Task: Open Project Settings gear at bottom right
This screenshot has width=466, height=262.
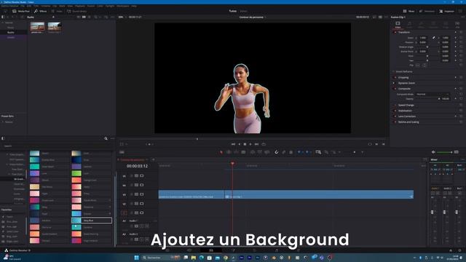Action: [459, 250]
